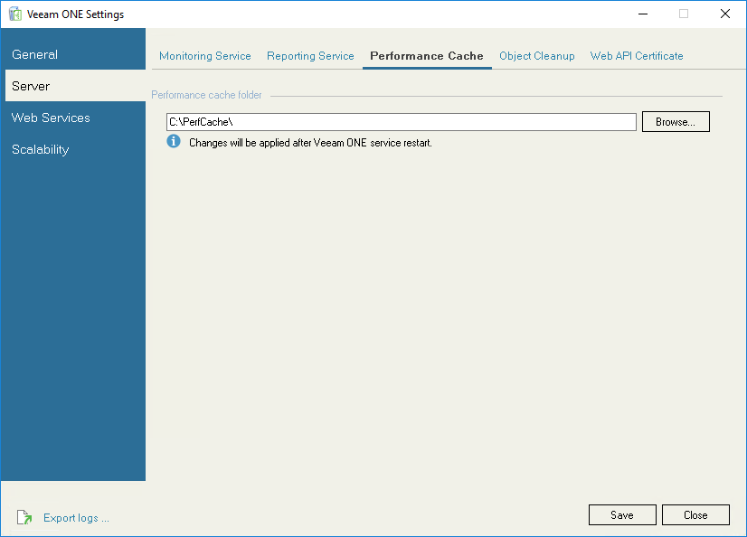Open the Reporting Service tab
The width and height of the screenshot is (747, 537).
point(310,55)
